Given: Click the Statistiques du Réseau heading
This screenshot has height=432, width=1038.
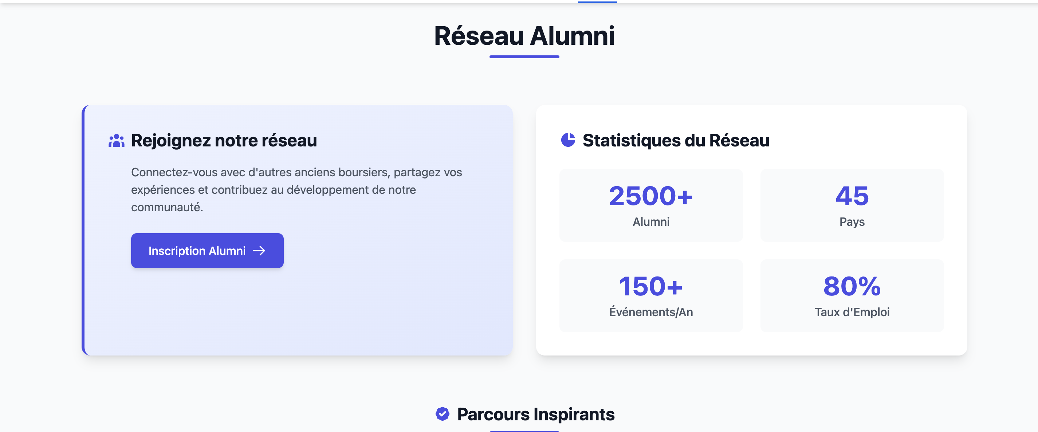Looking at the screenshot, I should [676, 140].
